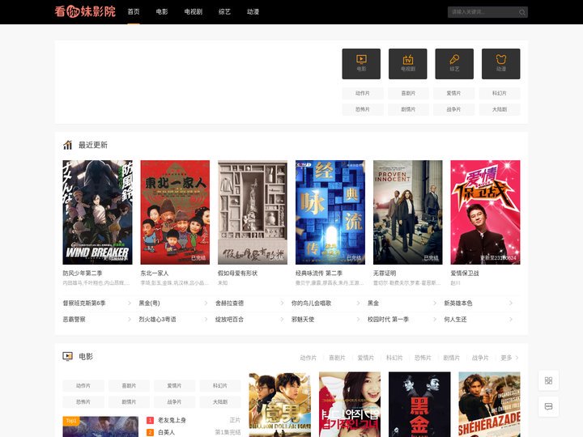Click the 电影 section play icon
Viewport: 583px width, 437px height.
point(68,356)
